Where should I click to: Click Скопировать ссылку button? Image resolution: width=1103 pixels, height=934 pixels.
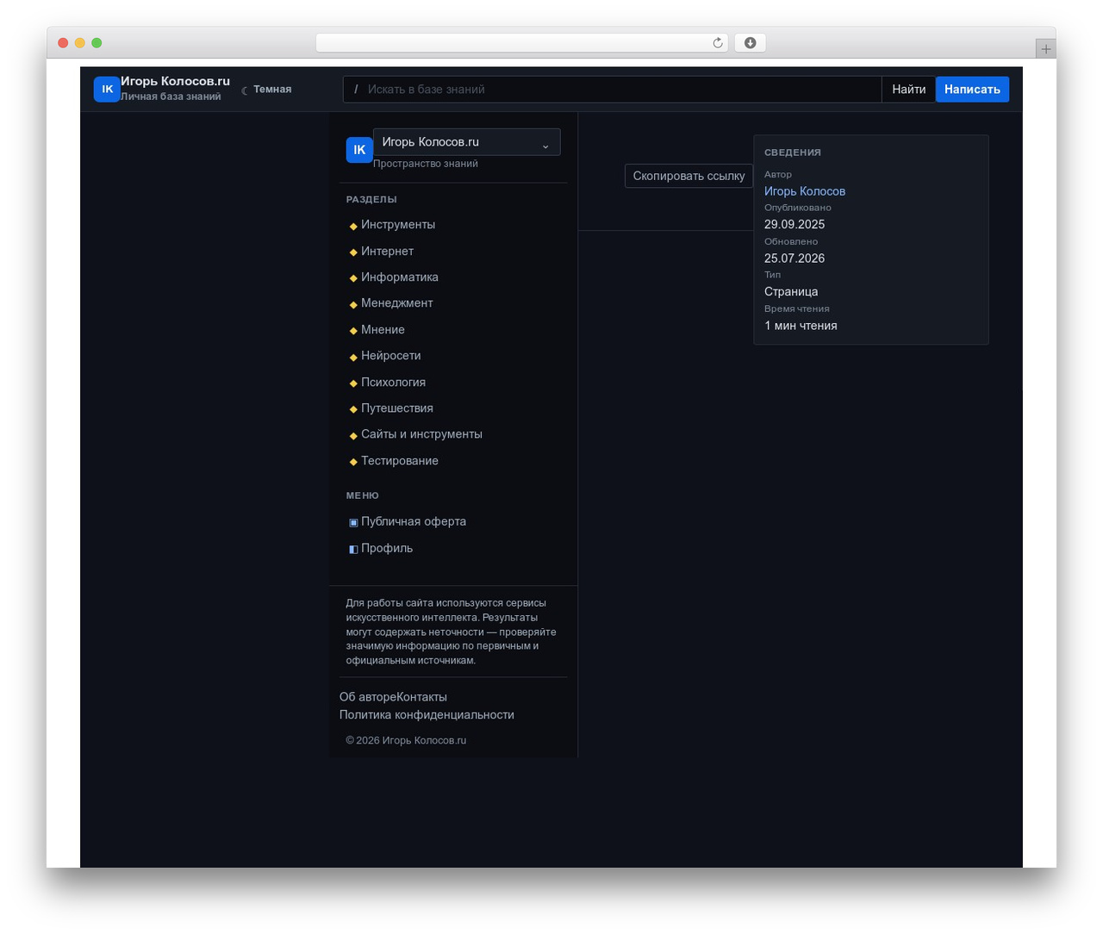point(689,176)
